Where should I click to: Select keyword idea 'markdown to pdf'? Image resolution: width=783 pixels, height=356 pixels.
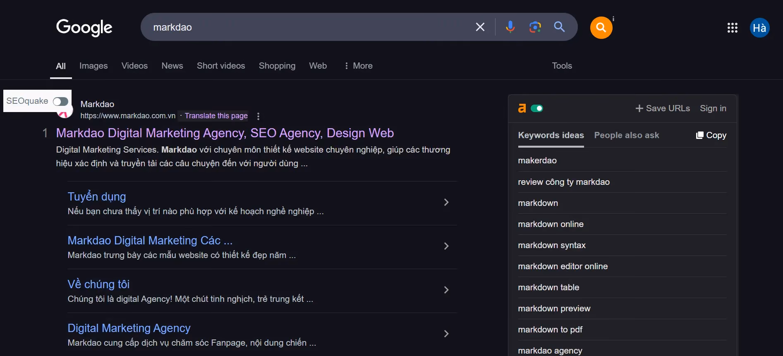[x=550, y=330]
